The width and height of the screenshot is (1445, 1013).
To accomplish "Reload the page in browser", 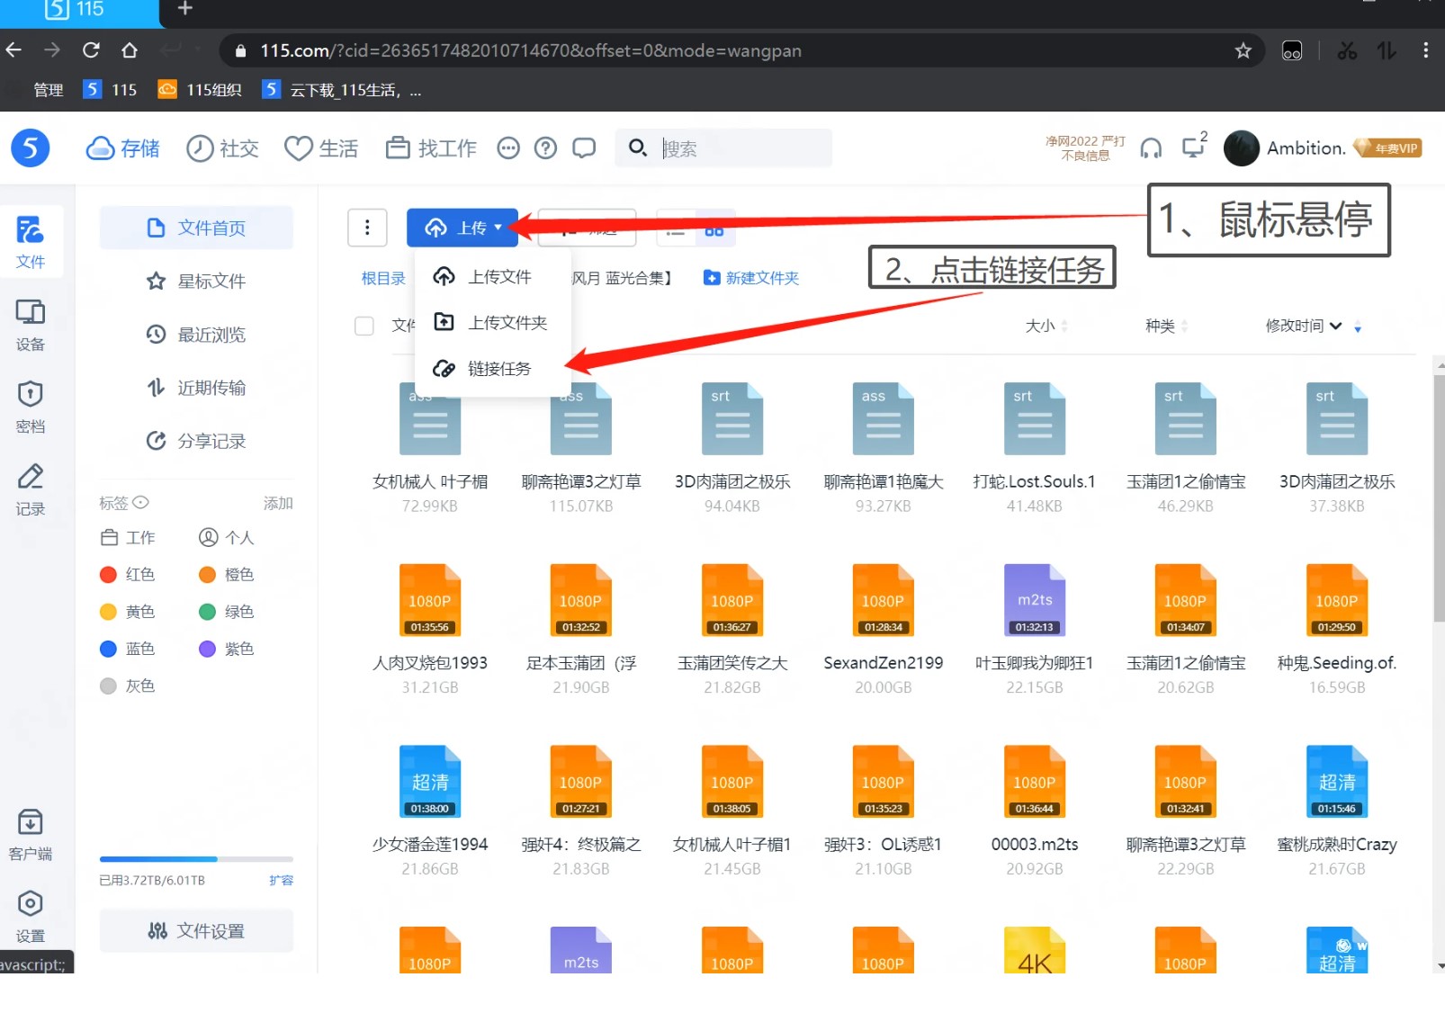I will [x=91, y=50].
